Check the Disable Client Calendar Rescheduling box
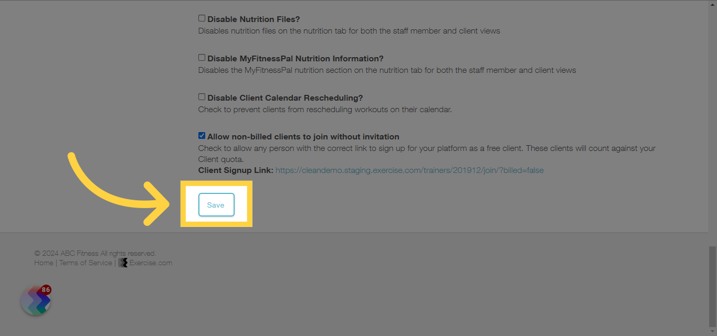This screenshot has width=717, height=336. (x=202, y=97)
